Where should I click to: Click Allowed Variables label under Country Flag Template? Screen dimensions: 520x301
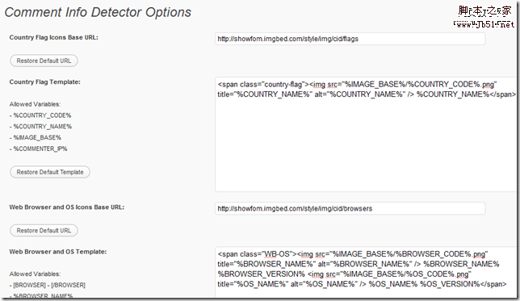coord(35,104)
